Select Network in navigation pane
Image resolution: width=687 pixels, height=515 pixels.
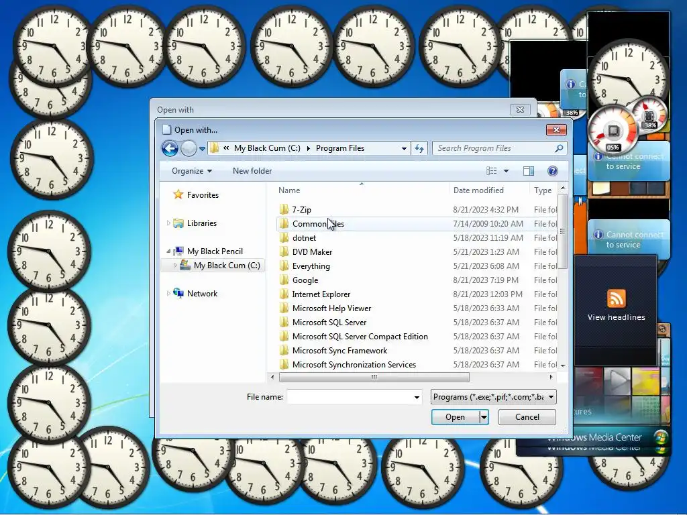point(202,294)
